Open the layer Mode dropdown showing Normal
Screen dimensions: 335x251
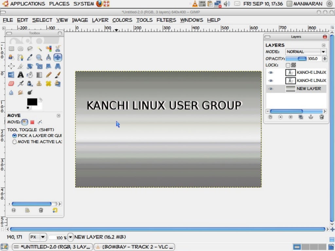tap(306, 52)
